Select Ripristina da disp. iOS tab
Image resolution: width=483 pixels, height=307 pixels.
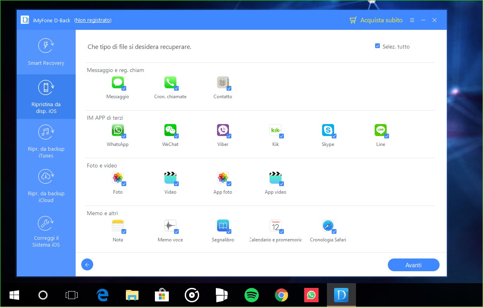tap(46, 97)
